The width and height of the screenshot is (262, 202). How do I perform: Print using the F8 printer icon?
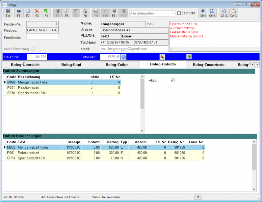pyautogui.click(x=85, y=13)
